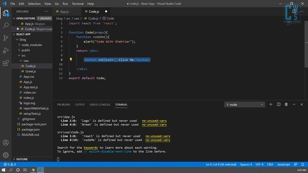Open the File menu
Screen dimensions: 308x173
coord(13,4)
